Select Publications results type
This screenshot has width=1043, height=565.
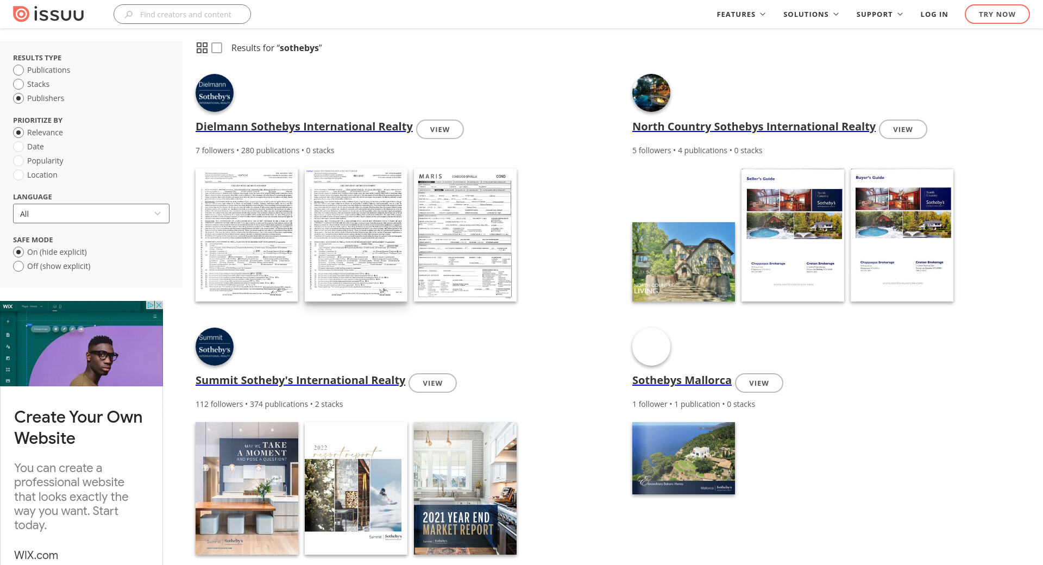[18, 70]
